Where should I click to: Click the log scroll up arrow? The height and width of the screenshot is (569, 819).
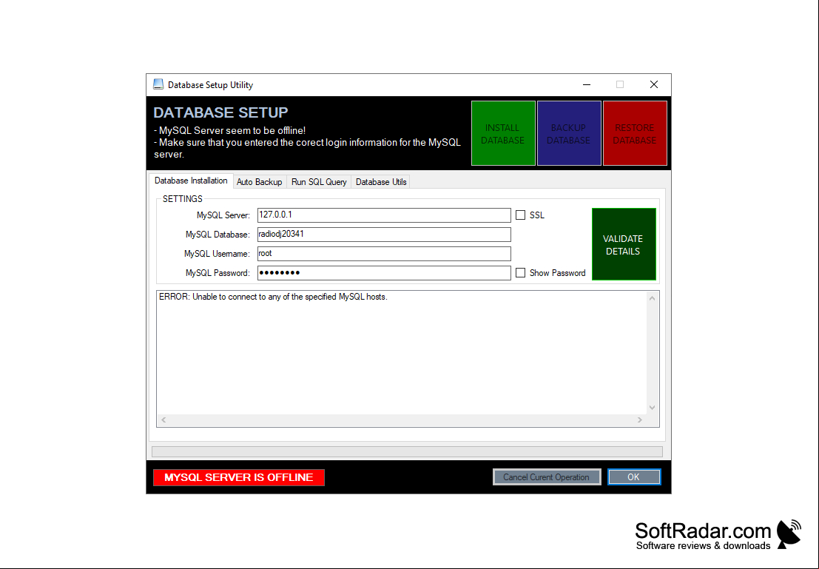652,298
